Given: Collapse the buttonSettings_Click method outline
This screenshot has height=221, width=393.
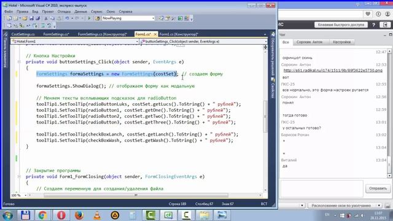Looking at the screenshot, I should pos(19,61).
